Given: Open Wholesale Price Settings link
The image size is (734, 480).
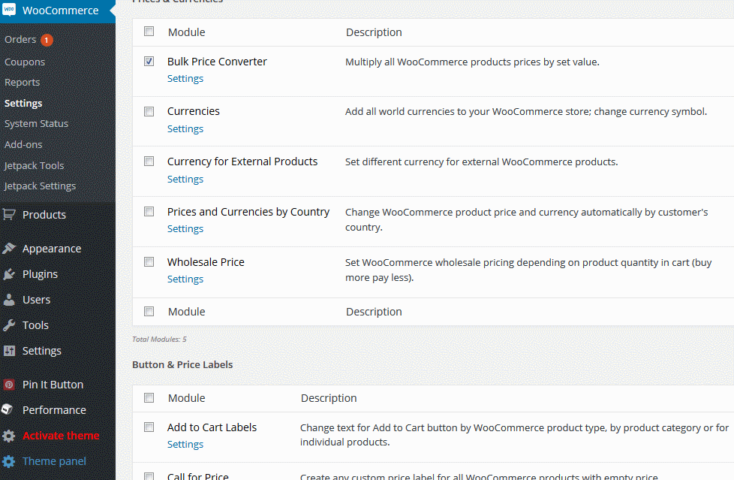Looking at the screenshot, I should point(185,279).
